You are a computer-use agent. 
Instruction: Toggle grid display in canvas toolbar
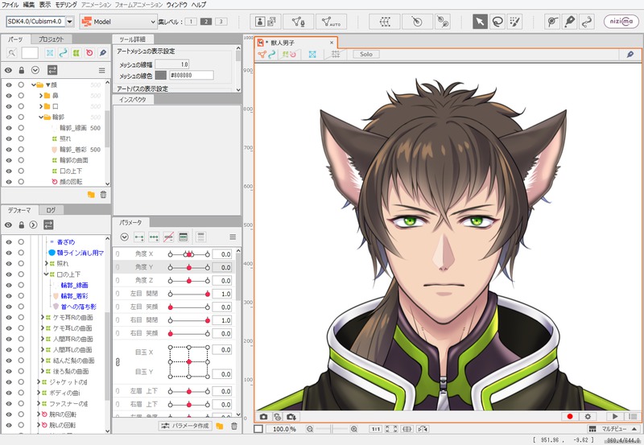point(336,54)
